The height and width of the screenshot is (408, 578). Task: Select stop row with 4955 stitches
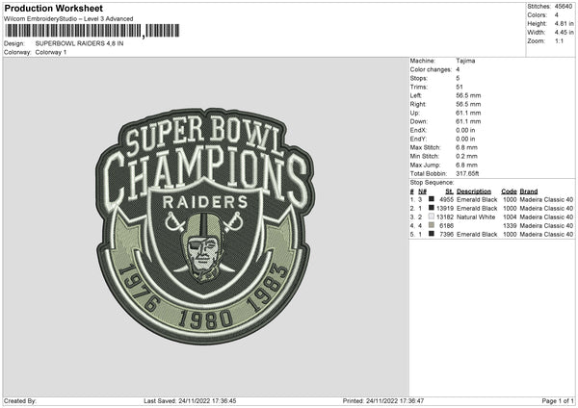pos(491,199)
